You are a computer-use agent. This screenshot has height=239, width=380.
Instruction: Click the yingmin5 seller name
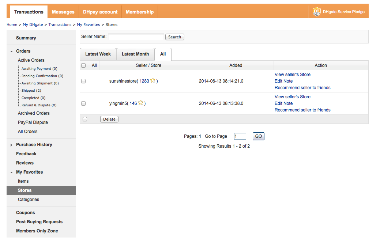coord(118,103)
